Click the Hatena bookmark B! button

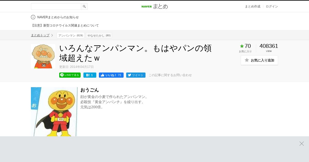coord(90,75)
